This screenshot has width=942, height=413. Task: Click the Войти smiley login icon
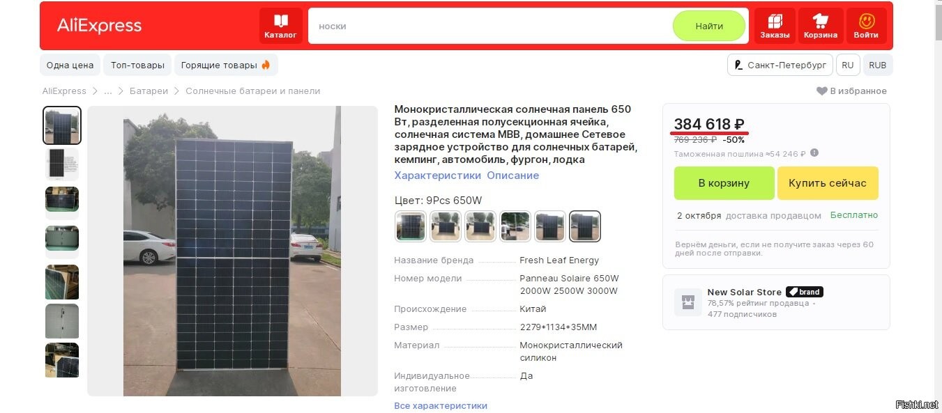click(x=866, y=26)
